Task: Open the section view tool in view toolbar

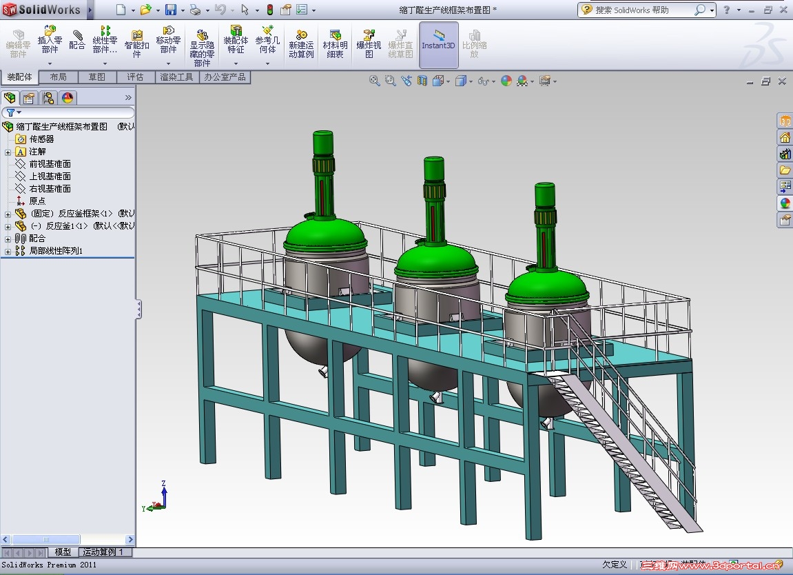Action: [422, 81]
